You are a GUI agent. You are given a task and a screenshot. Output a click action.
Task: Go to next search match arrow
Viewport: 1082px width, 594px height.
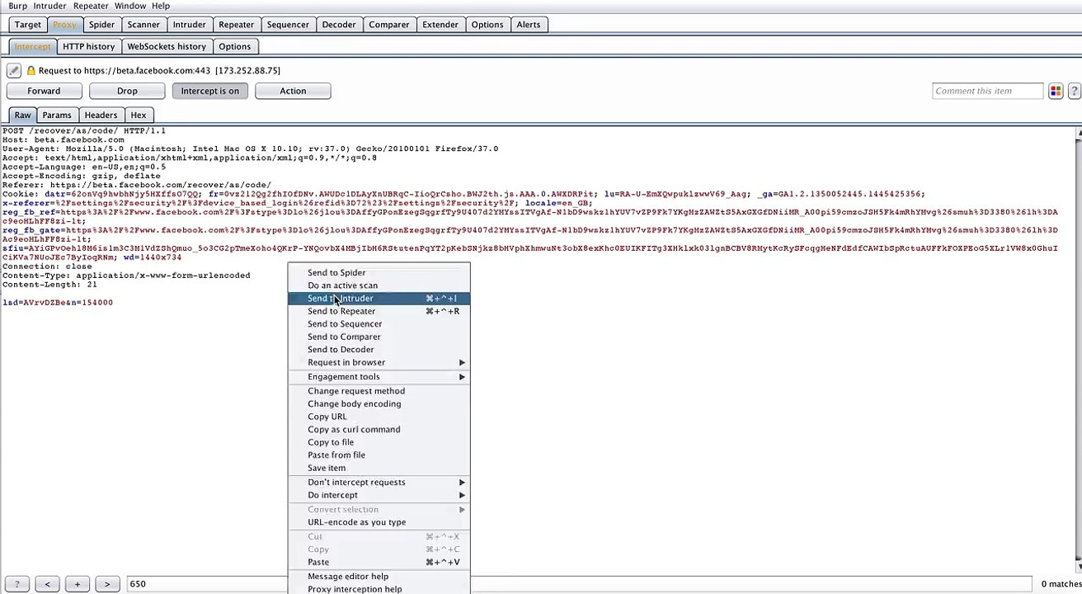[x=106, y=584]
